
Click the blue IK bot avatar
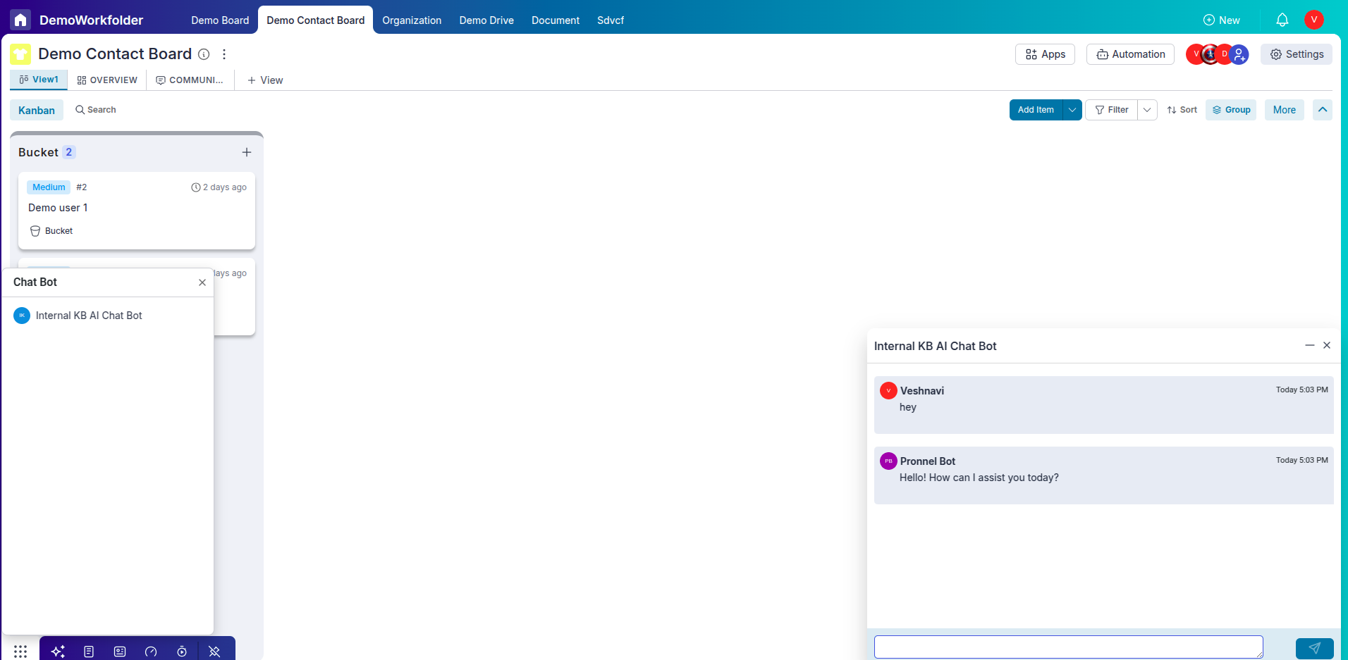click(x=22, y=316)
